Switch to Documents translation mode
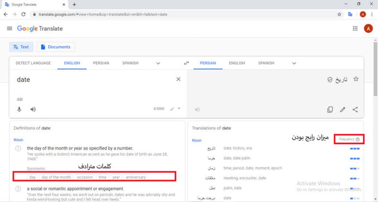 pyautogui.click(x=56, y=47)
